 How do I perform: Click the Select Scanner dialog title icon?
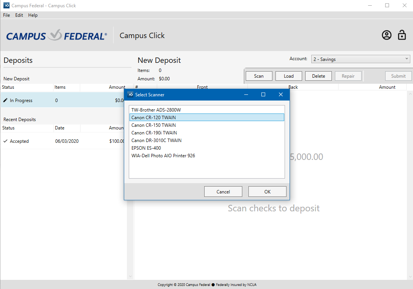point(130,94)
